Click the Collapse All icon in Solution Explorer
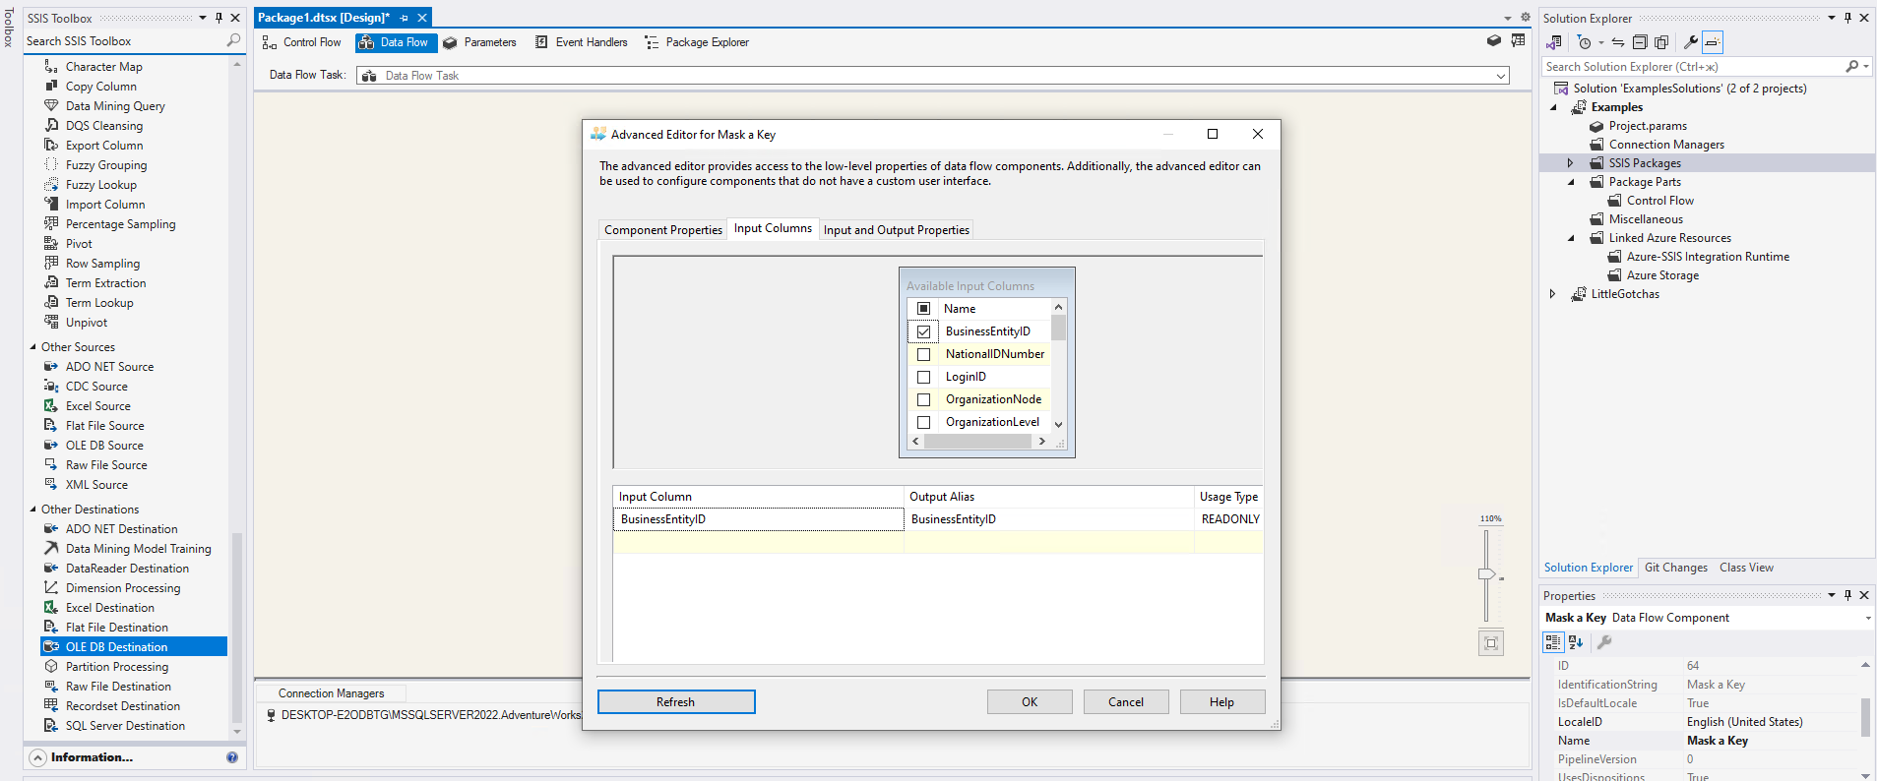1877x781 pixels. [x=1640, y=42]
